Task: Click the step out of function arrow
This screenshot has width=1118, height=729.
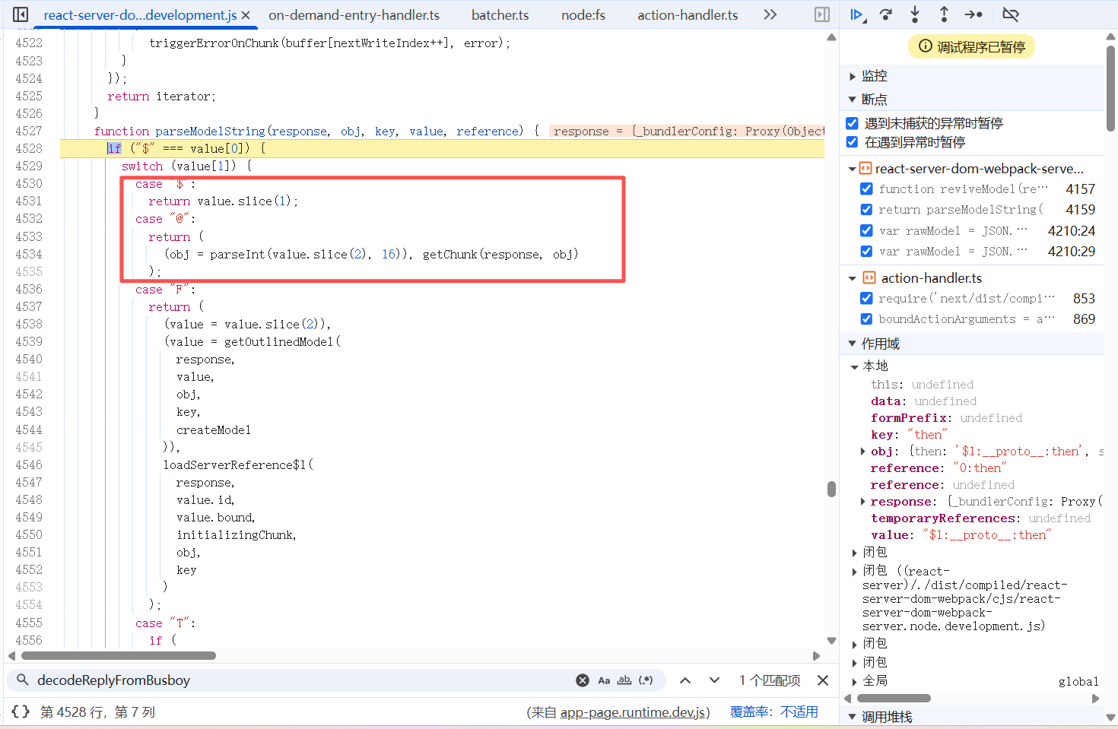Action: coord(944,14)
